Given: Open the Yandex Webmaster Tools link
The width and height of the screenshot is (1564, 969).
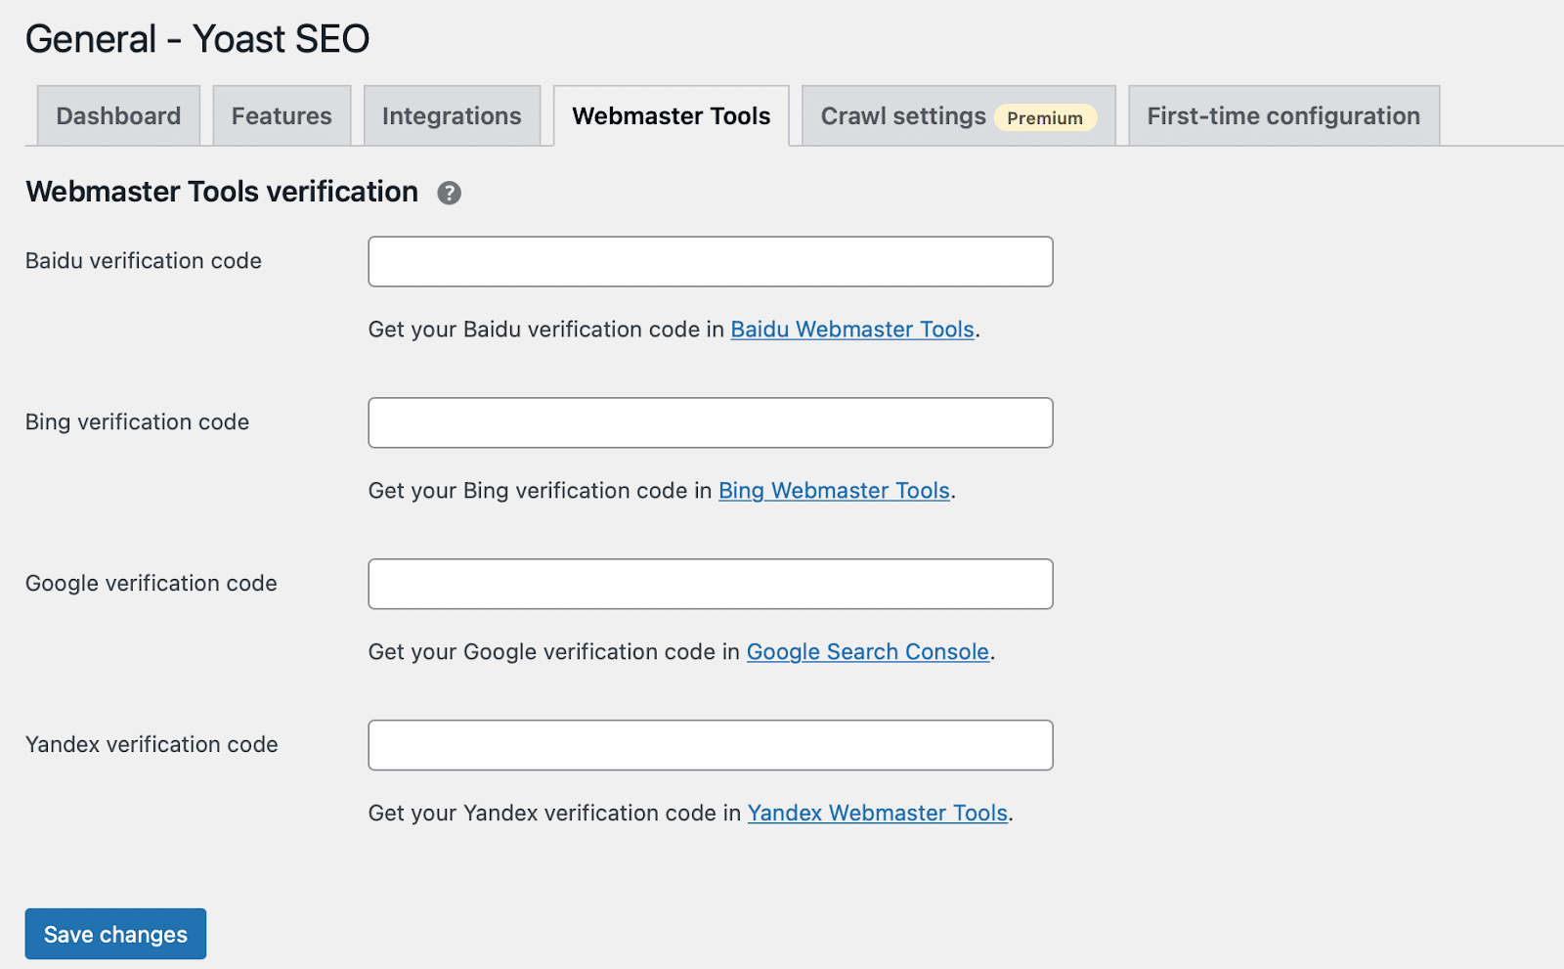Looking at the screenshot, I should coord(877,813).
